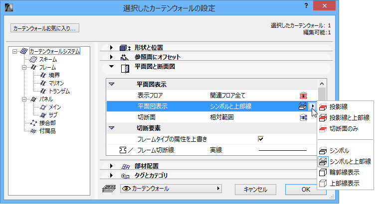Collapse カーテンウォールシステム tree root box

pyautogui.click(x=15, y=51)
